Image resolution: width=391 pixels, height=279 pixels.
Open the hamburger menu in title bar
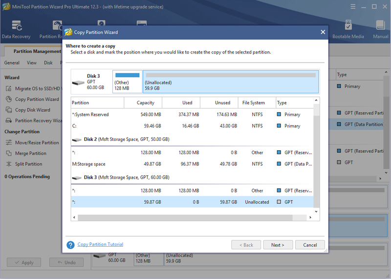pos(353,7)
